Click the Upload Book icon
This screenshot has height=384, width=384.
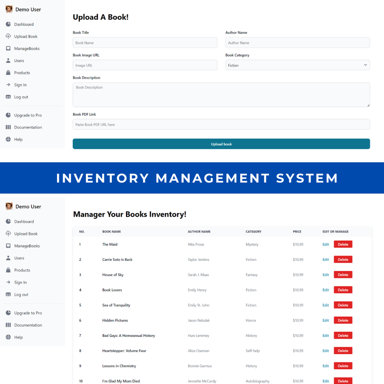tap(8, 36)
